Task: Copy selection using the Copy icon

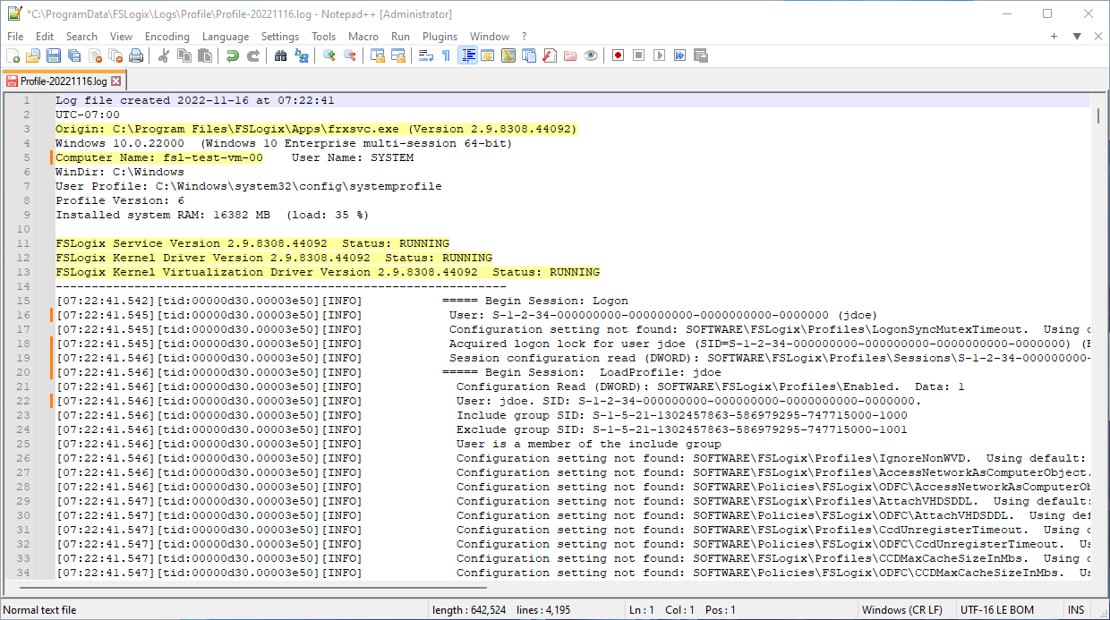Action: point(184,55)
